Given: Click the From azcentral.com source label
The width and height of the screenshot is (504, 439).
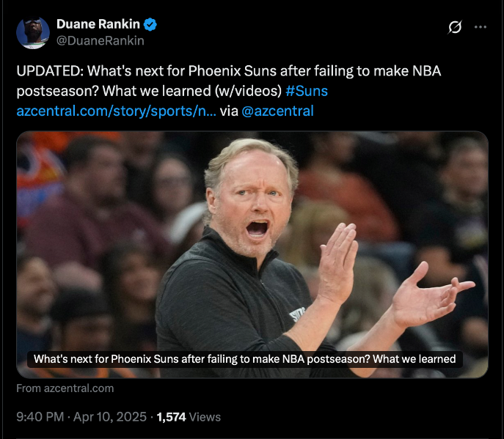Looking at the screenshot, I should click(65, 388).
